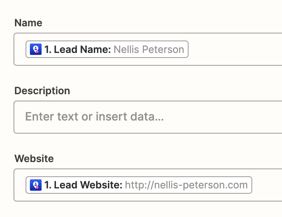The width and height of the screenshot is (282, 217).
Task: Click the lead app icon in Lead Name pill
Action: coord(36,49)
